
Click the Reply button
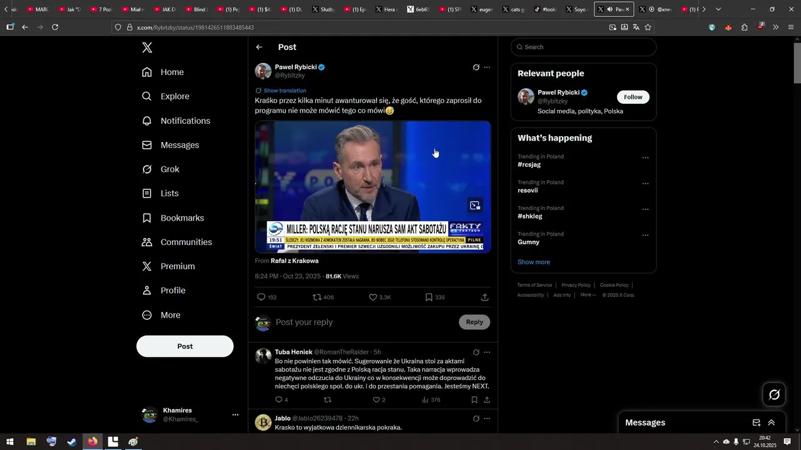point(474,322)
